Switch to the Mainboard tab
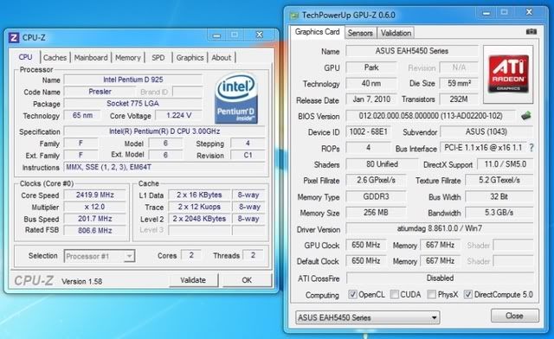 [91, 58]
